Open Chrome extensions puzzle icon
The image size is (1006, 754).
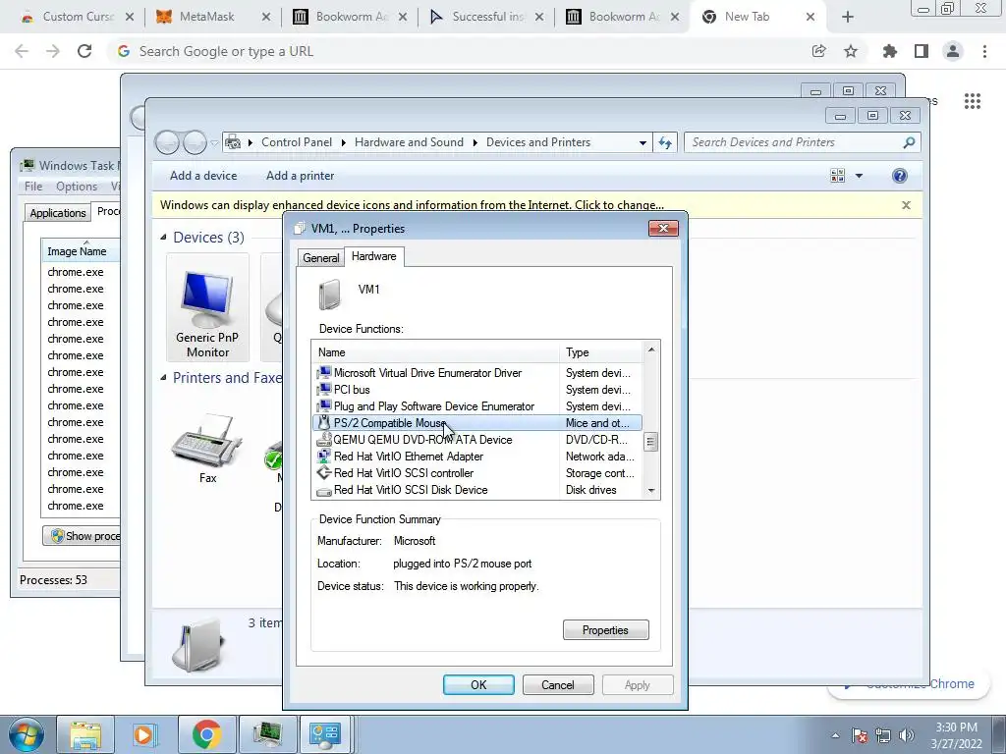(x=889, y=51)
